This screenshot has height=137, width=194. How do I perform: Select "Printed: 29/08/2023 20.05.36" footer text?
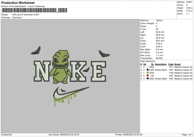(129, 135)
